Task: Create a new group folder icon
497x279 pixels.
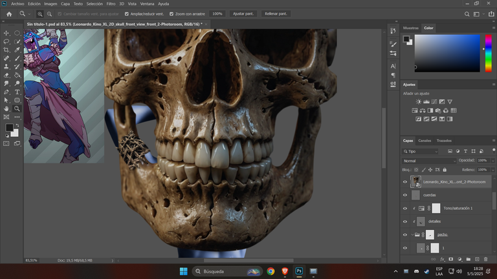Action: 468,259
